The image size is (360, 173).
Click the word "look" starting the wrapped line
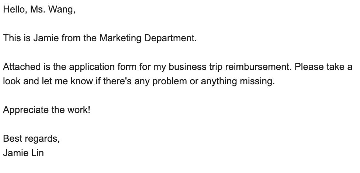click(x=11, y=81)
